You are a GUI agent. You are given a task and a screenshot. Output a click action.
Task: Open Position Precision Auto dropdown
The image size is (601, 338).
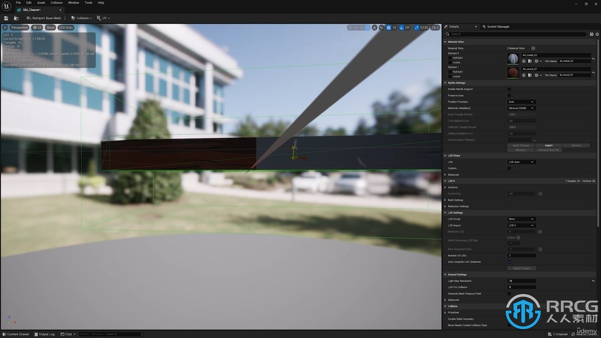tap(521, 102)
